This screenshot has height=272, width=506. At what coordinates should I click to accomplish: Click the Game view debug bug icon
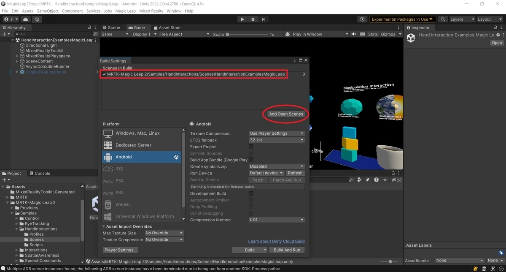coord(288,34)
